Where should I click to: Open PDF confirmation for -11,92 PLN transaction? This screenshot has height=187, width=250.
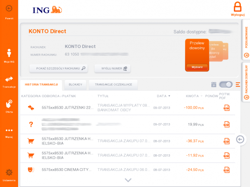tap(227, 156)
